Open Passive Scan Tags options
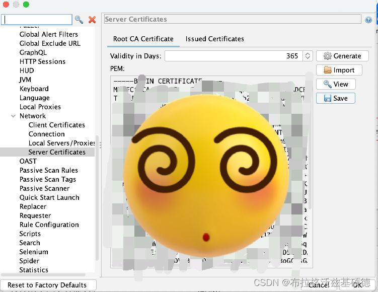 point(48,179)
